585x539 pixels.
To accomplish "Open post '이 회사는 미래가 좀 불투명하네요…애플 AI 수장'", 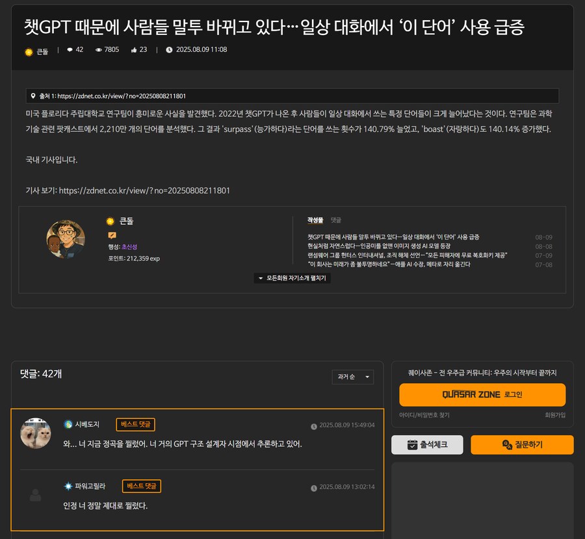I will (x=389, y=264).
